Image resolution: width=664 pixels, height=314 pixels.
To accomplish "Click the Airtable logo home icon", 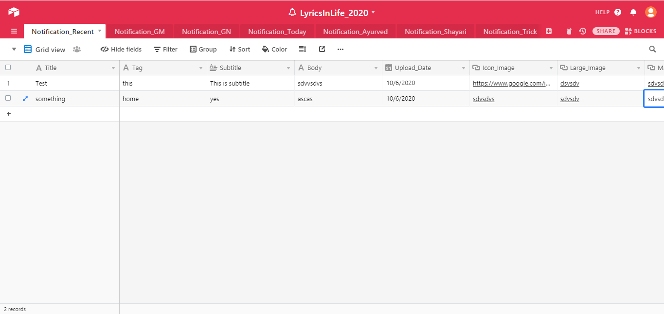I will pos(14,12).
